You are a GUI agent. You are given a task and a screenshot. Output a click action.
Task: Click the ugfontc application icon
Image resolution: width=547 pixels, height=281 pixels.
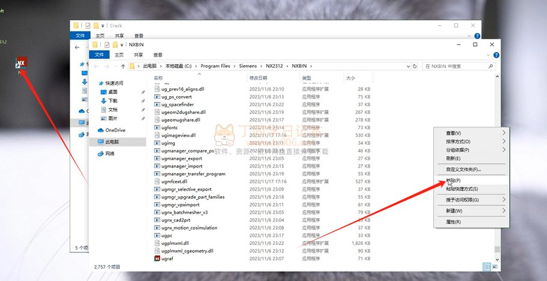click(157, 128)
